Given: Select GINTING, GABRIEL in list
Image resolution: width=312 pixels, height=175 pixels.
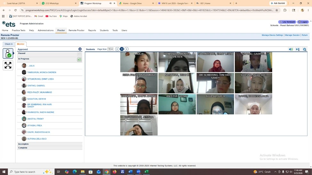Looking at the screenshot, I should [x=36, y=86].
